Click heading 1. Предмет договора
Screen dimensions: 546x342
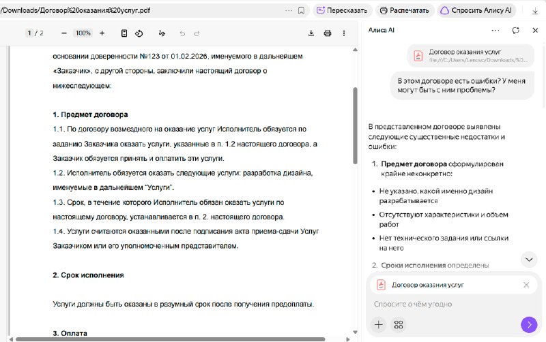coord(90,114)
